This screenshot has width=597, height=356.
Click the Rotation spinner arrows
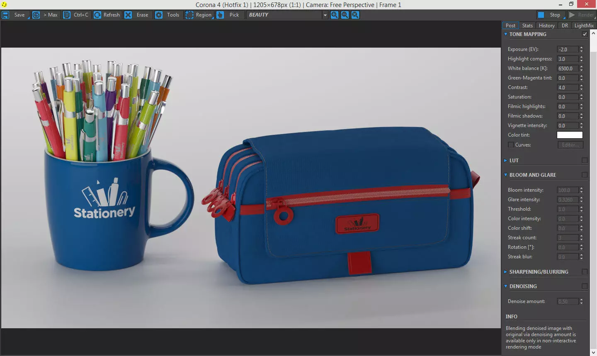(581, 247)
